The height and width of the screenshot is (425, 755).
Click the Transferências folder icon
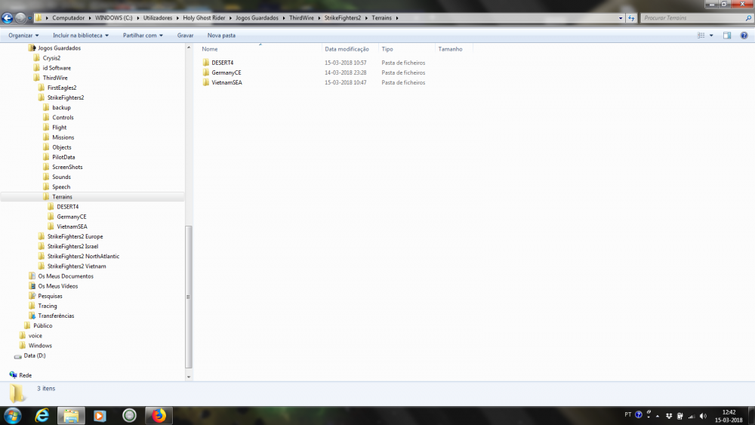(32, 316)
